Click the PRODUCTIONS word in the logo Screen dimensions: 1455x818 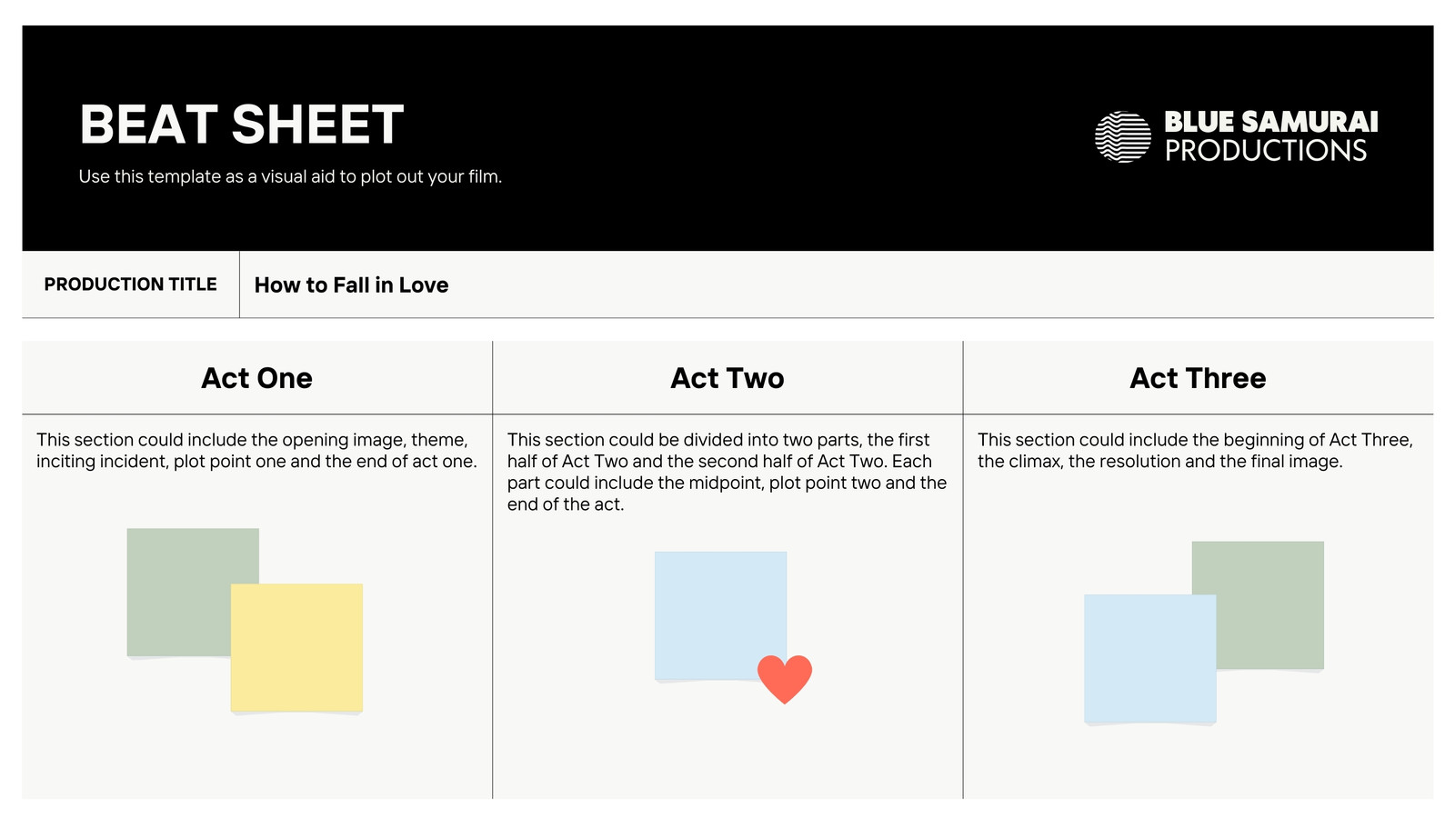pyautogui.click(x=1266, y=151)
